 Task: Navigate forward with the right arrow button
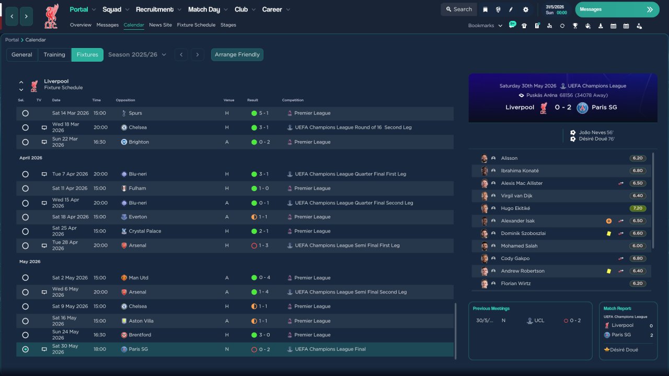pyautogui.click(x=27, y=16)
